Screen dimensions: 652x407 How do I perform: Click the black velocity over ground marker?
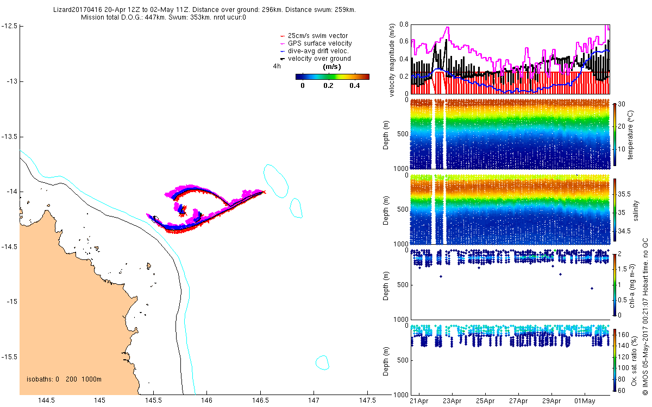[281, 59]
